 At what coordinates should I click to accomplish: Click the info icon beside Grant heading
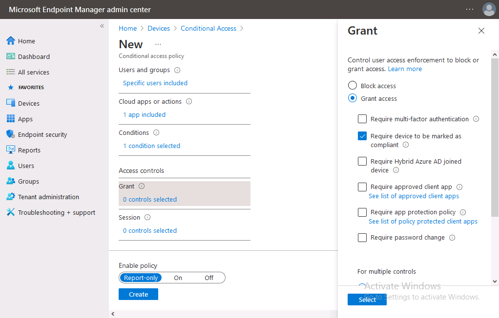[x=142, y=187]
